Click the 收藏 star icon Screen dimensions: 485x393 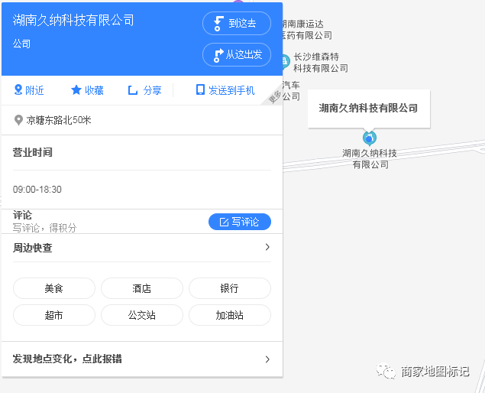coord(76,90)
